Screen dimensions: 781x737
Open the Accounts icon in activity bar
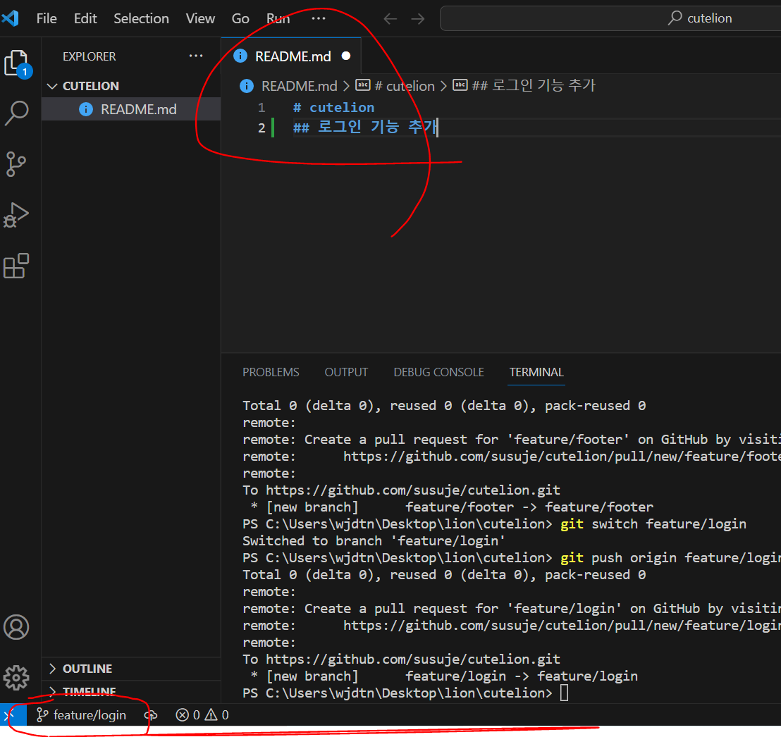(16, 627)
